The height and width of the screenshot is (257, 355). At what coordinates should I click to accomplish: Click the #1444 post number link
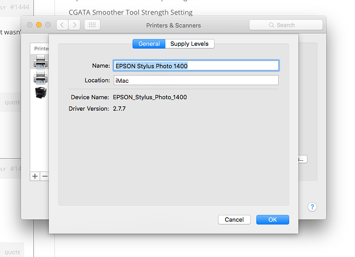21,8
